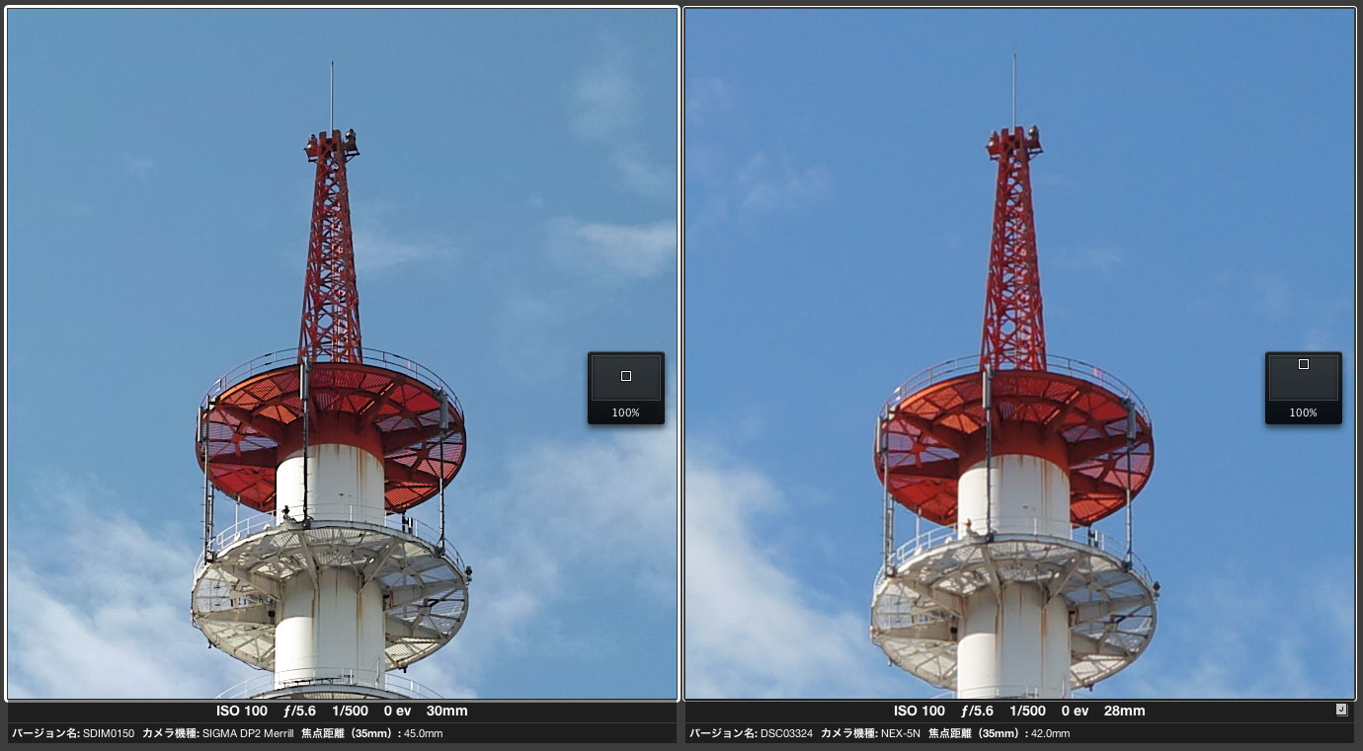Click the viewport square in right zoom navigator

point(1304,364)
